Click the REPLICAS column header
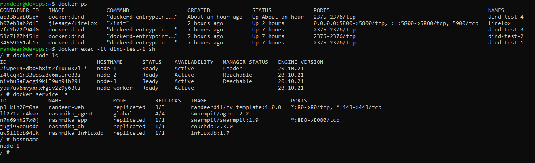Screen dimensions: 535x163 (168, 101)
